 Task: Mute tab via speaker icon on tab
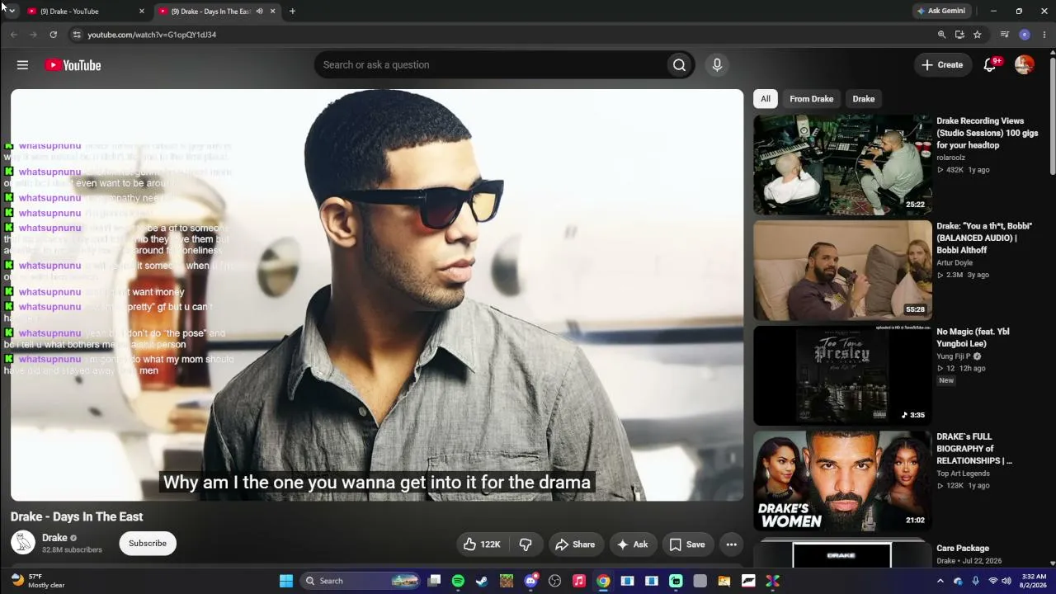(259, 12)
